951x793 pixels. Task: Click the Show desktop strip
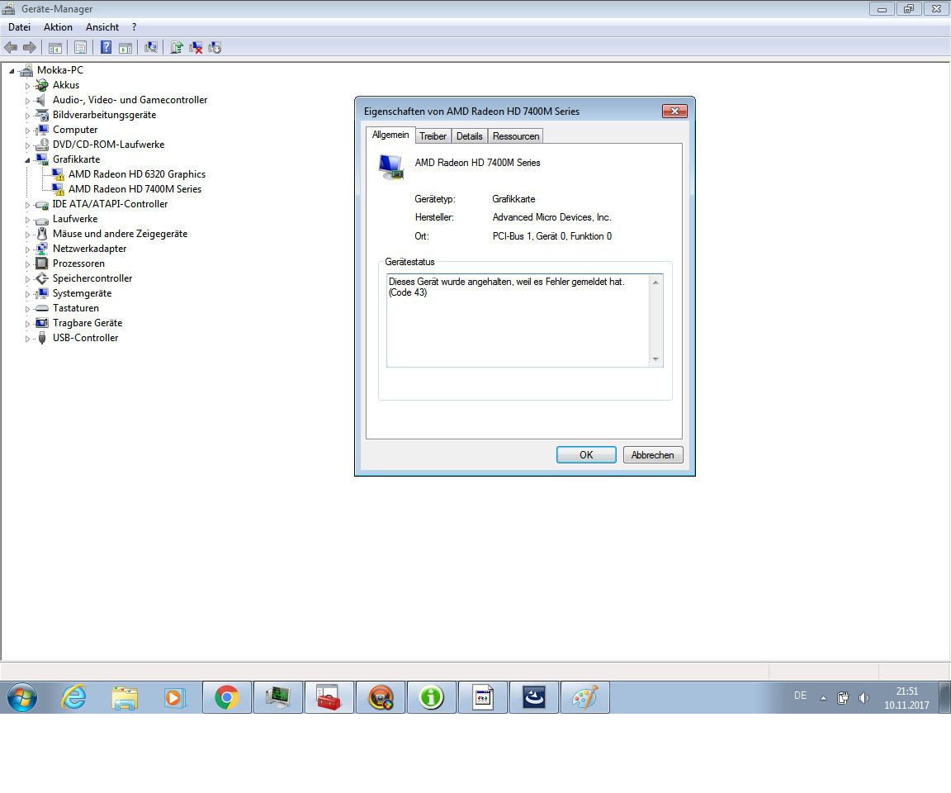point(945,697)
